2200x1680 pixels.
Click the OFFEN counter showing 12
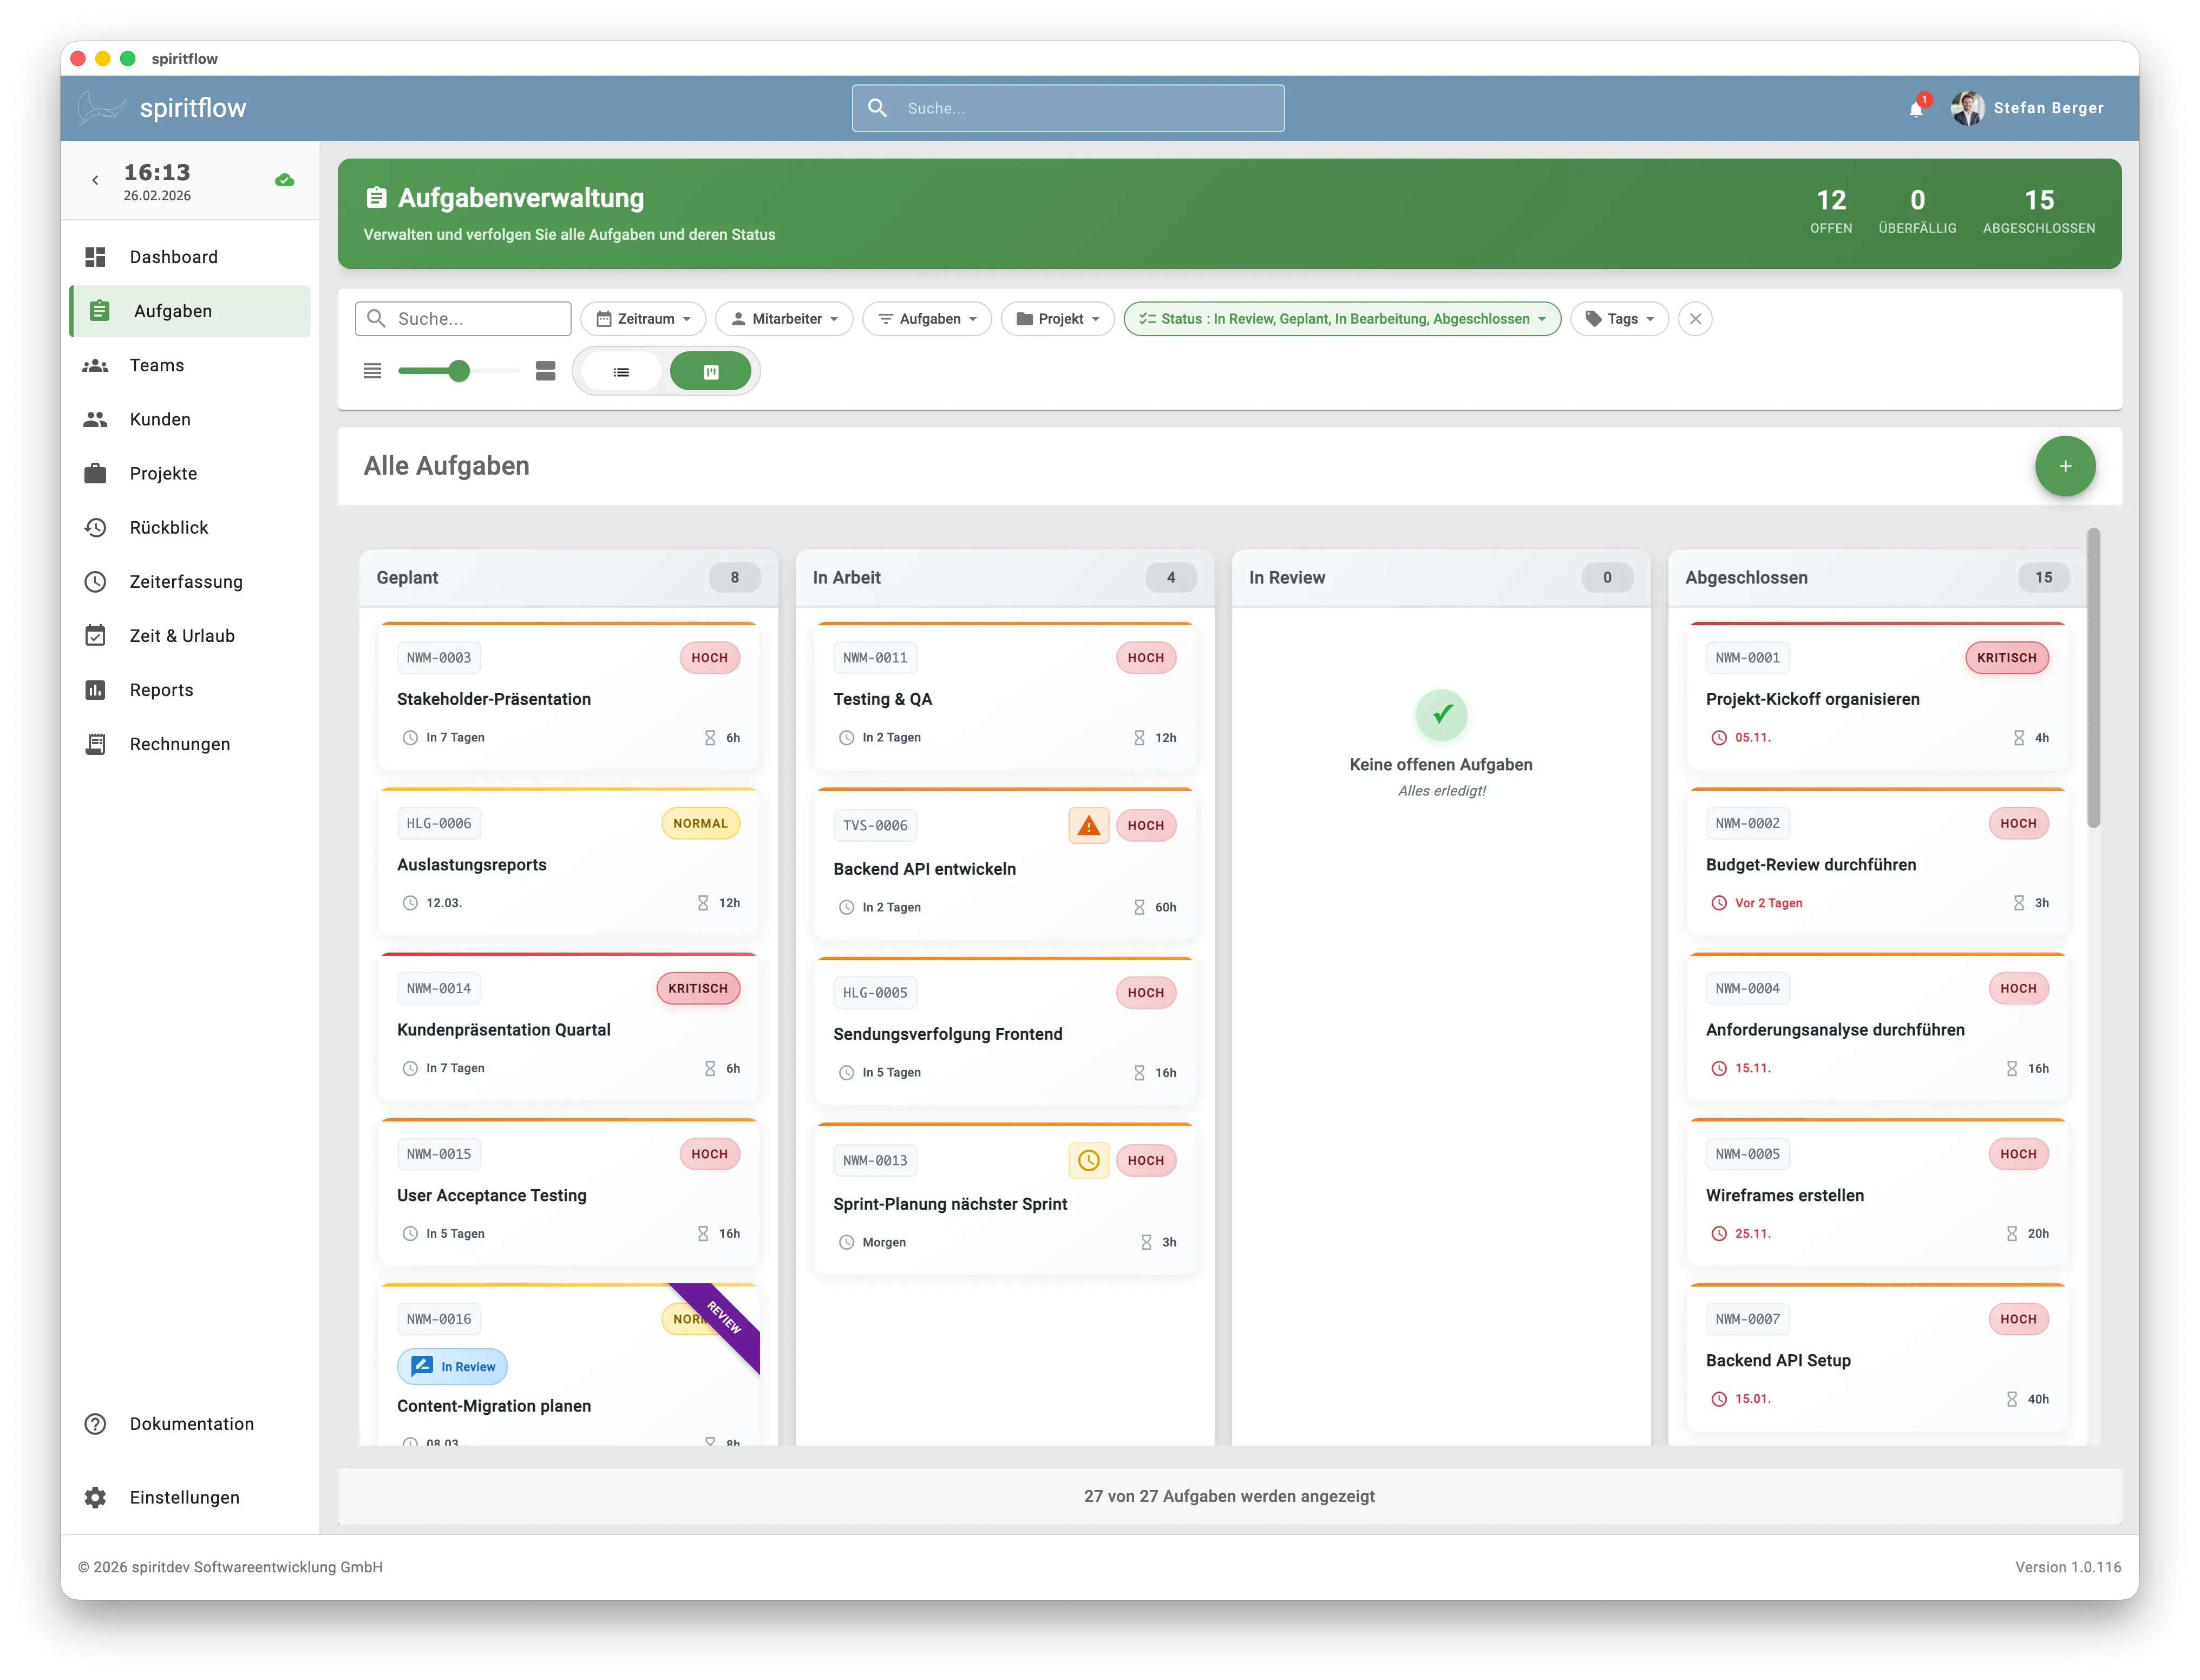pos(1830,211)
